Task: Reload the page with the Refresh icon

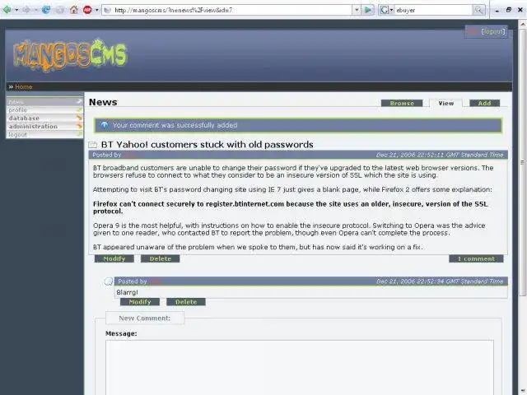Action: pyautogui.click(x=46, y=10)
